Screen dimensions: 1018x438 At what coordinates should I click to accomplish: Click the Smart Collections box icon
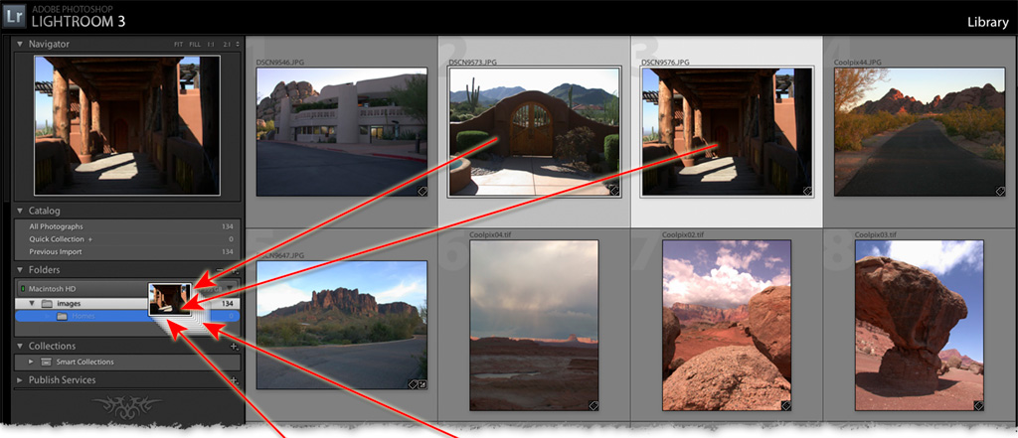coord(46,363)
